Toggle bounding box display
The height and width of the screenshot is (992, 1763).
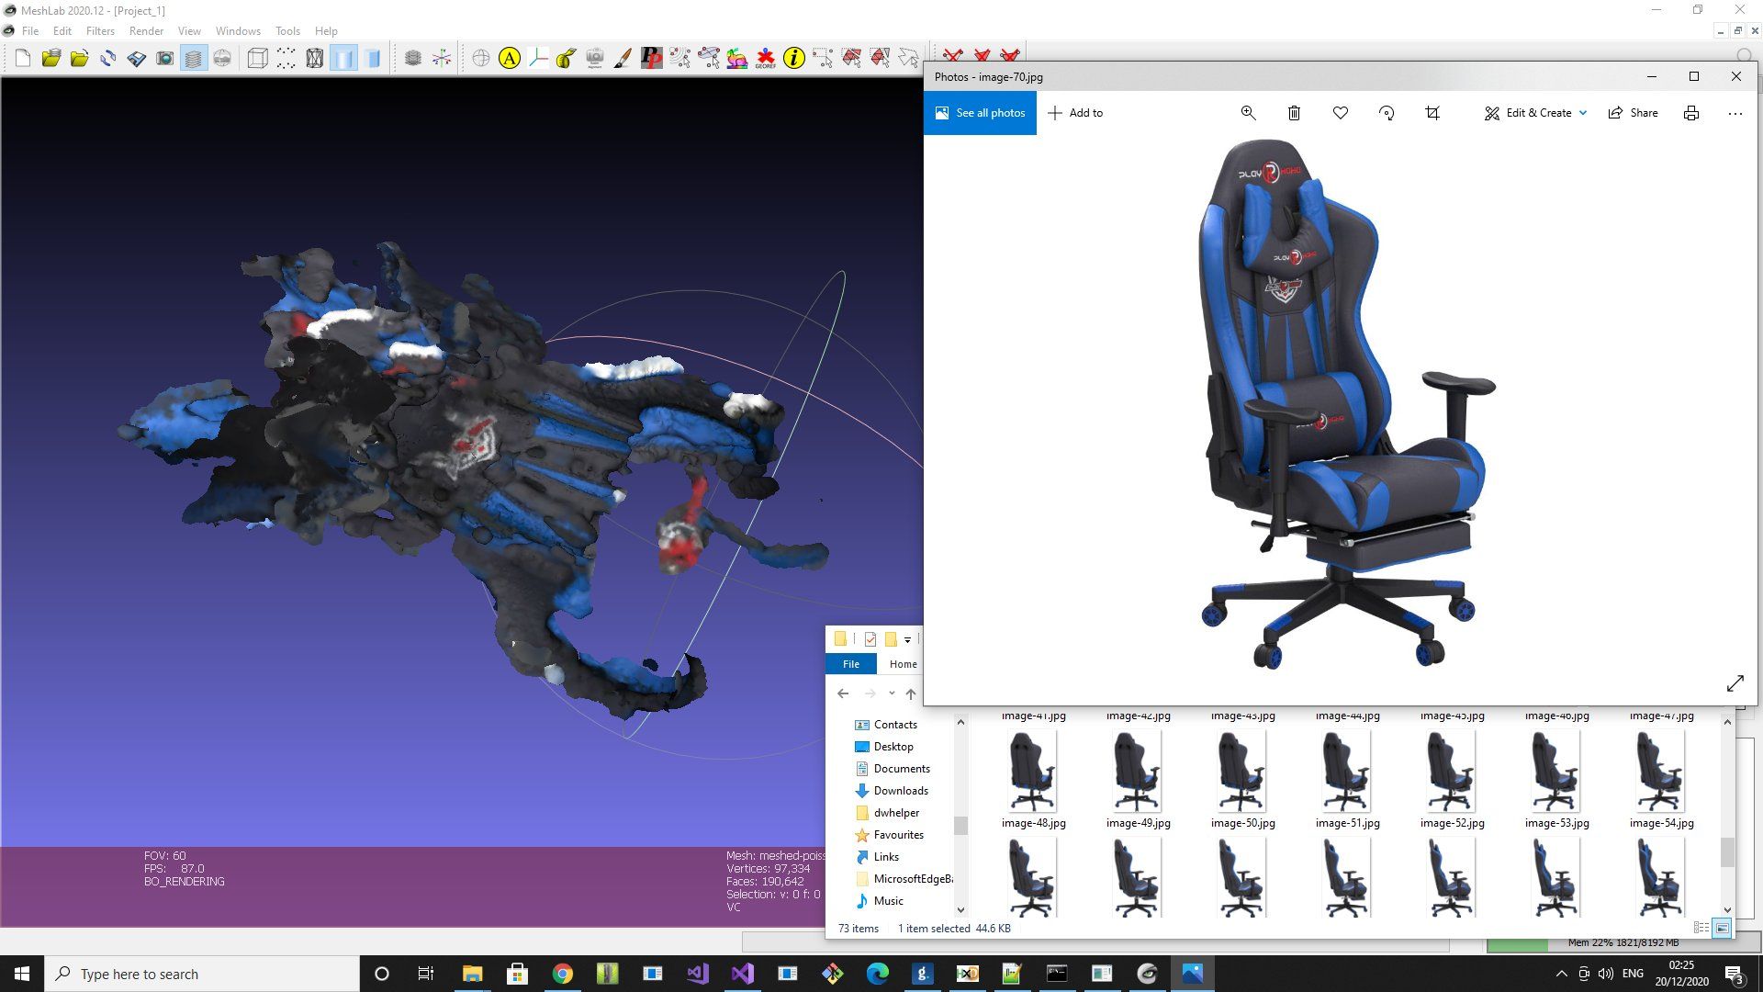257,57
